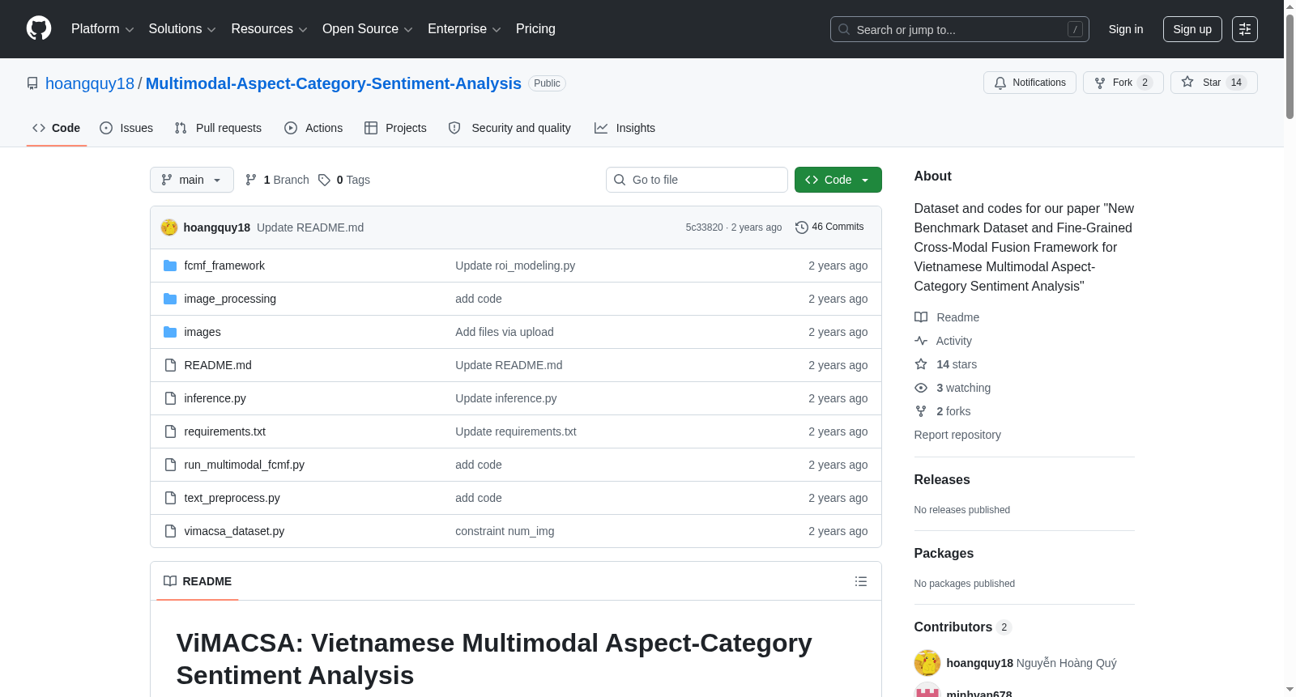
Task: Click the repository book icon beside hoangquy18
Action: coord(32,83)
